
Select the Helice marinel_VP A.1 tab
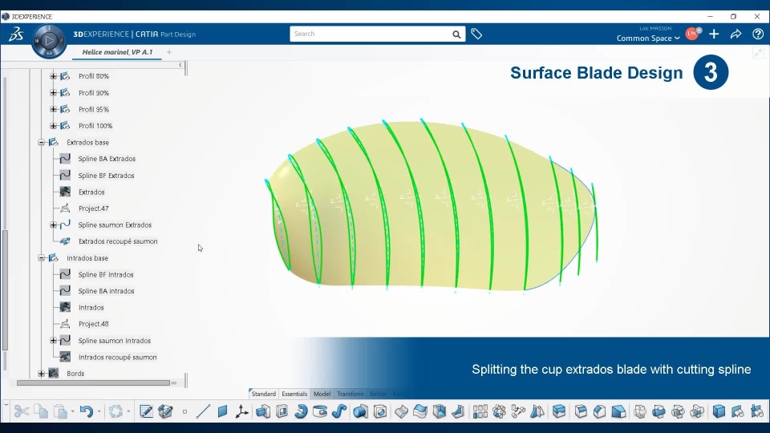(117, 52)
